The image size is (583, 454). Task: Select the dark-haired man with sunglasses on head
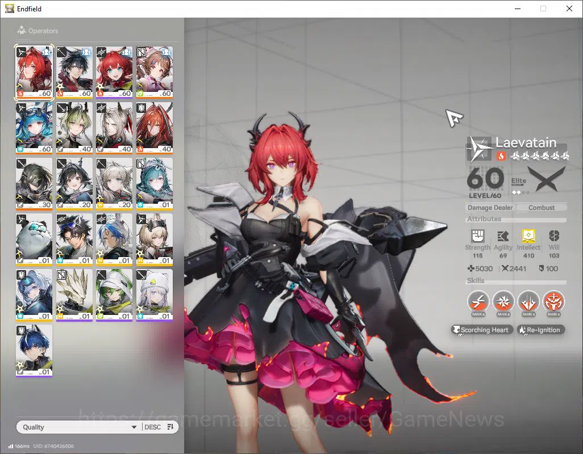click(x=74, y=239)
